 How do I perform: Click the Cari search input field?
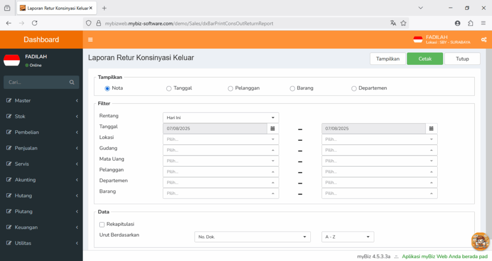point(37,82)
